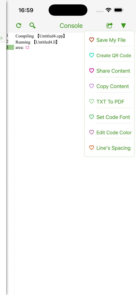
Task: Open Edit Code Color option
Action: [109, 132]
